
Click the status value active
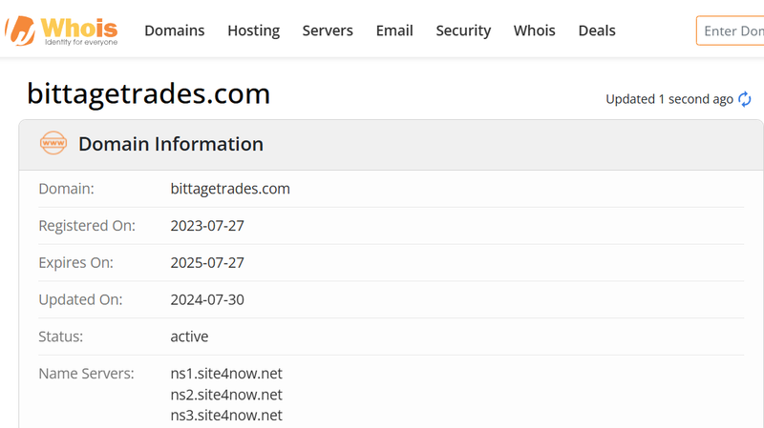click(x=189, y=336)
